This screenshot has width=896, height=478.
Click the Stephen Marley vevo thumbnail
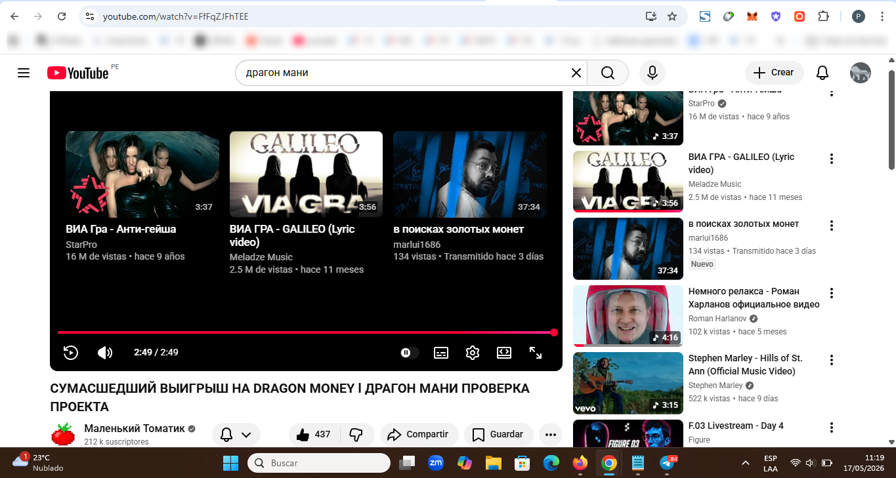pyautogui.click(x=628, y=383)
